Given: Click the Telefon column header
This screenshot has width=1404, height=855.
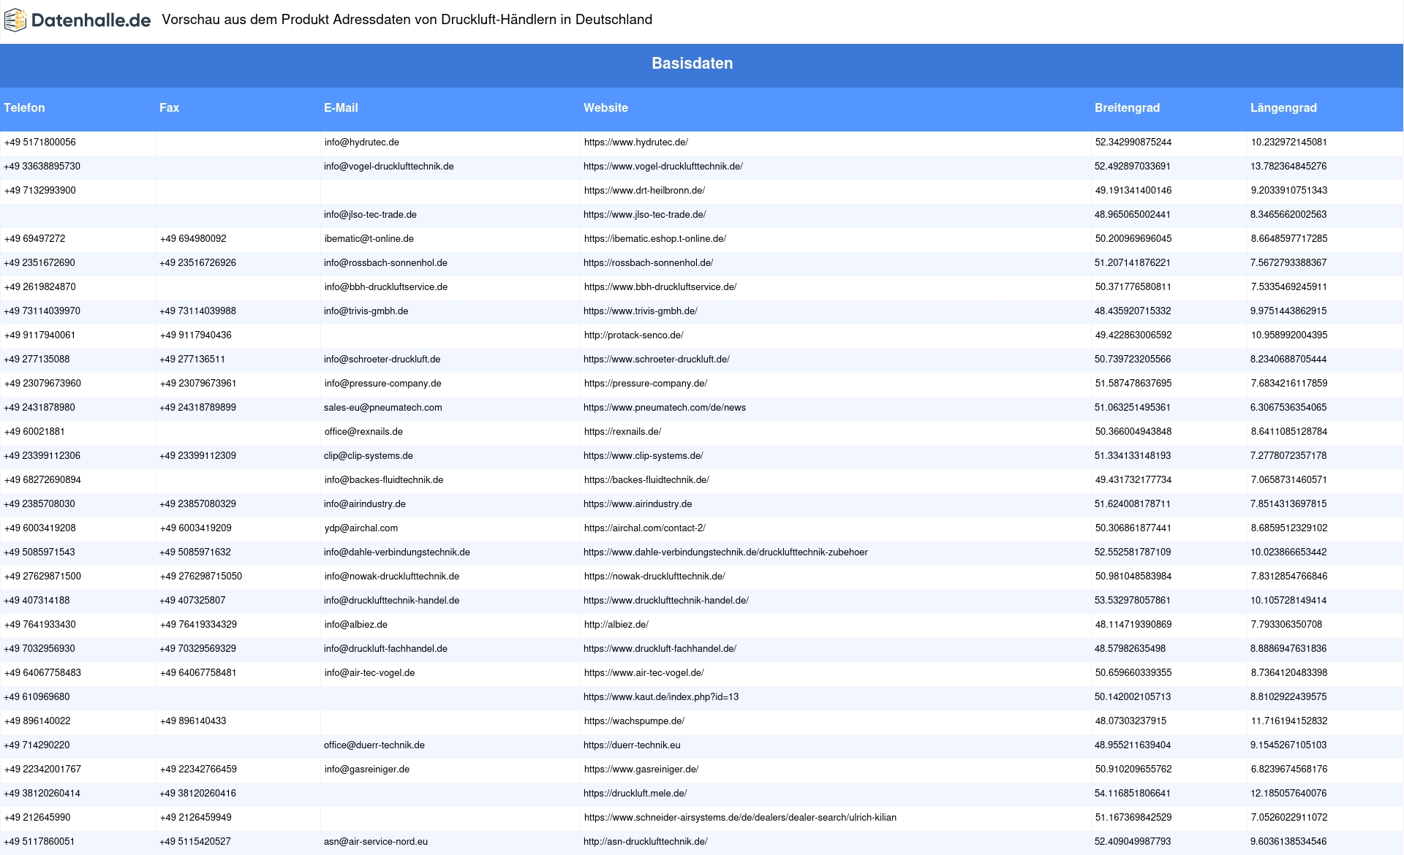Looking at the screenshot, I should coord(24,107).
